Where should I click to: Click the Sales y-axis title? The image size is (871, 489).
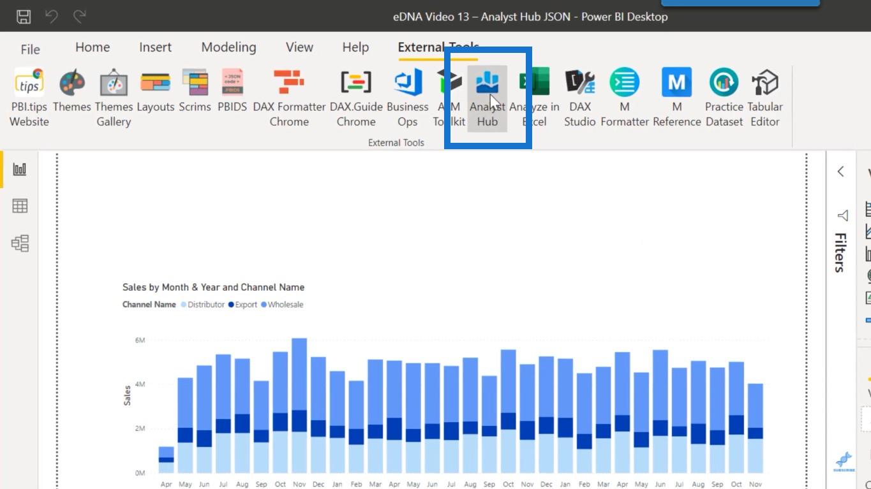tap(127, 395)
